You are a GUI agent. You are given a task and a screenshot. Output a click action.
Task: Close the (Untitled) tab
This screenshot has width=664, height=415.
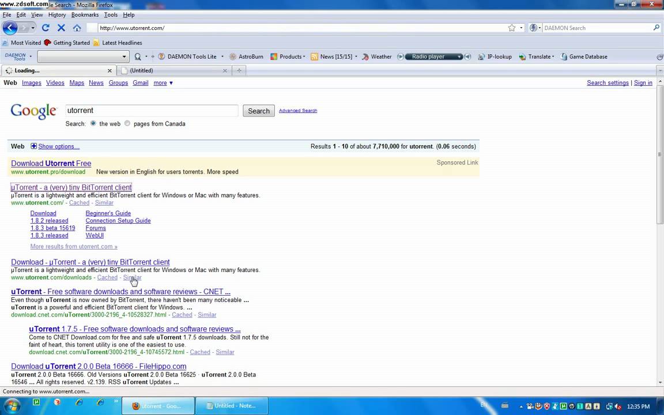tap(225, 71)
